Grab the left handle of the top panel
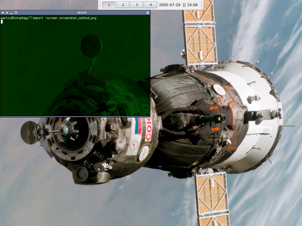Screen dimensions: 302x226 point(100,5)
